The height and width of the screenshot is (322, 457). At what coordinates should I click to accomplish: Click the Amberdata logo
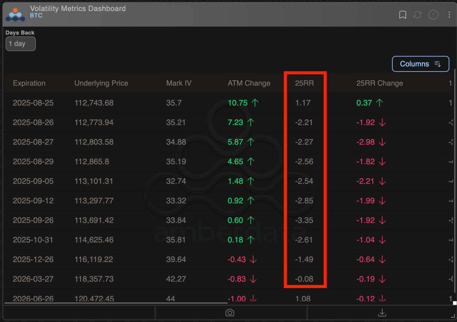(x=15, y=14)
